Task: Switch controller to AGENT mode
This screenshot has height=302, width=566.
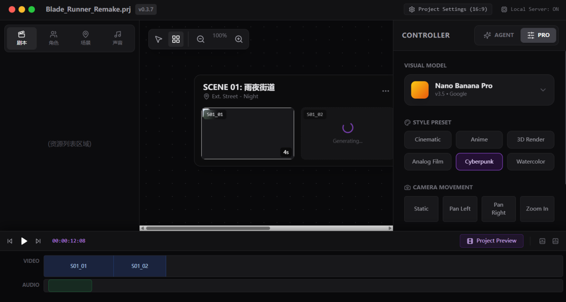Action: coord(498,35)
